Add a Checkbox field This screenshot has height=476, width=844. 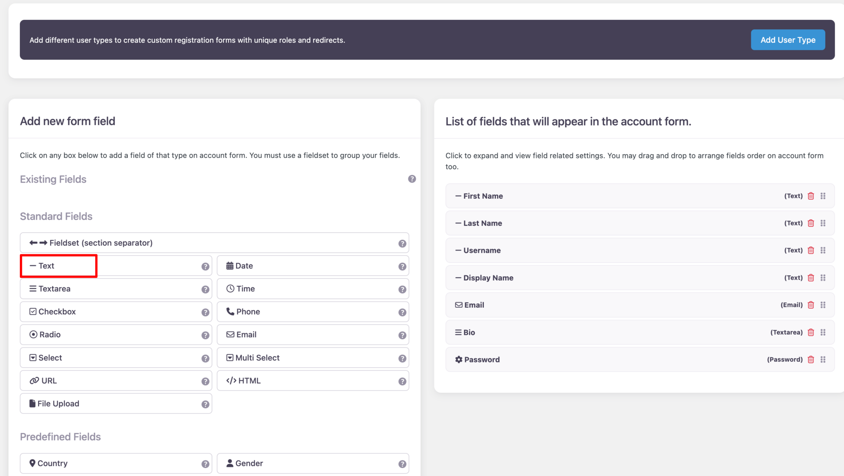116,312
